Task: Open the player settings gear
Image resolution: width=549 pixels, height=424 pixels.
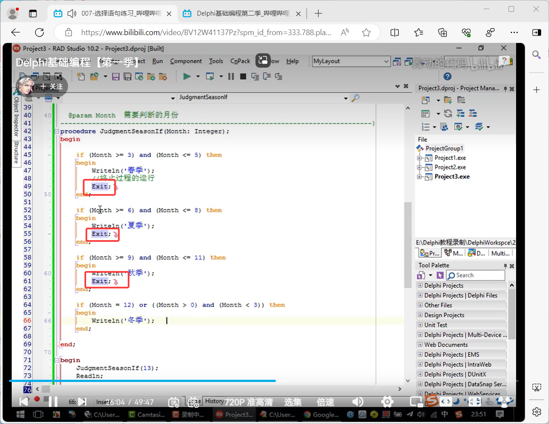Action: point(387,402)
